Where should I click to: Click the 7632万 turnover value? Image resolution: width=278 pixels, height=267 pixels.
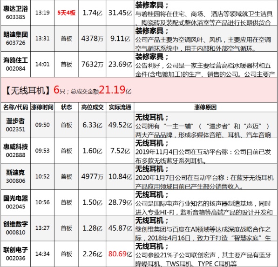tap(92, 64)
